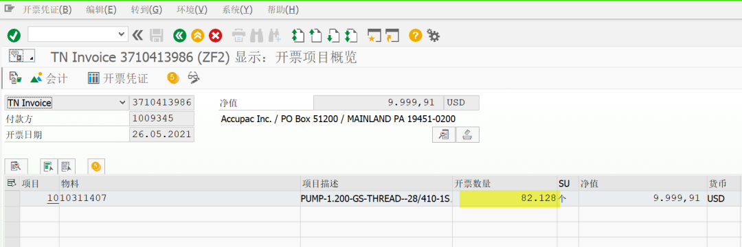
Task: Open the 环境(V) menu
Action: (192, 10)
